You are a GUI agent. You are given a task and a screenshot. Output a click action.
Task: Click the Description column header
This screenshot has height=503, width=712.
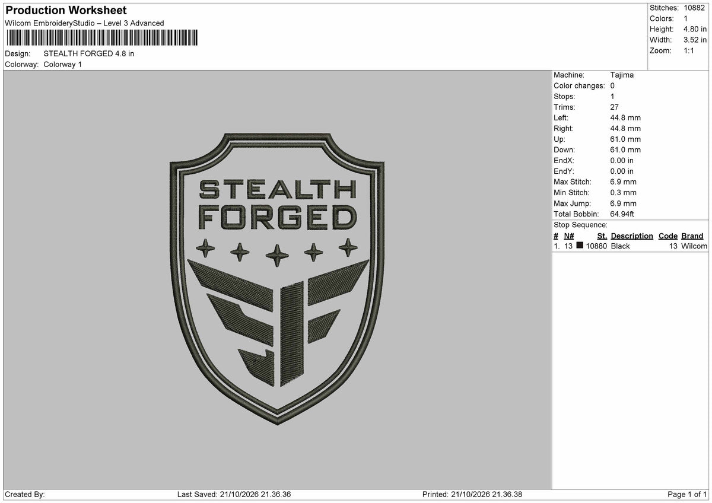(632, 235)
